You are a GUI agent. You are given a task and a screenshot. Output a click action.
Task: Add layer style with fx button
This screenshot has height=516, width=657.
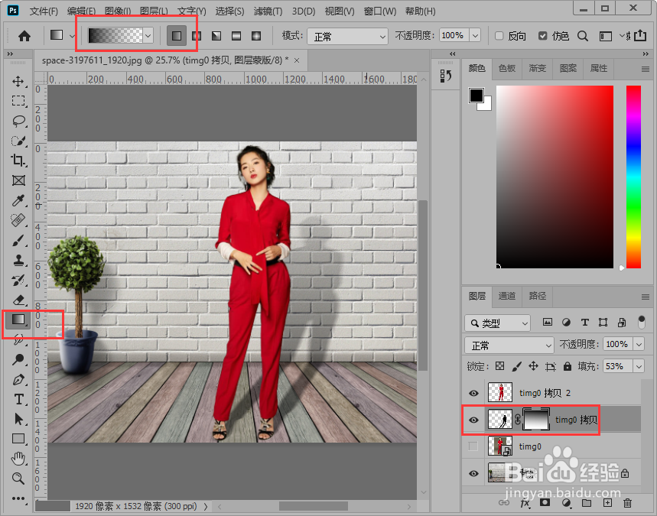(x=525, y=503)
